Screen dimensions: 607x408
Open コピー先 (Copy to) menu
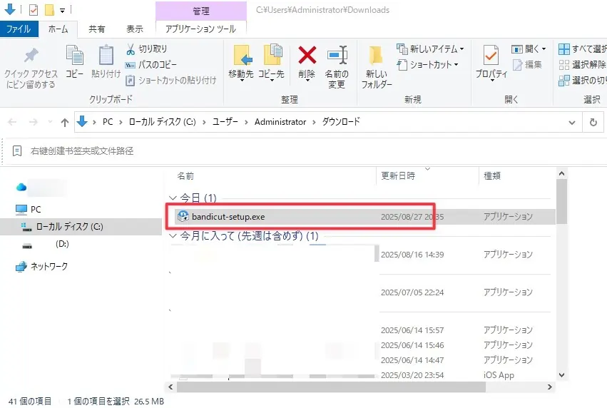271,62
